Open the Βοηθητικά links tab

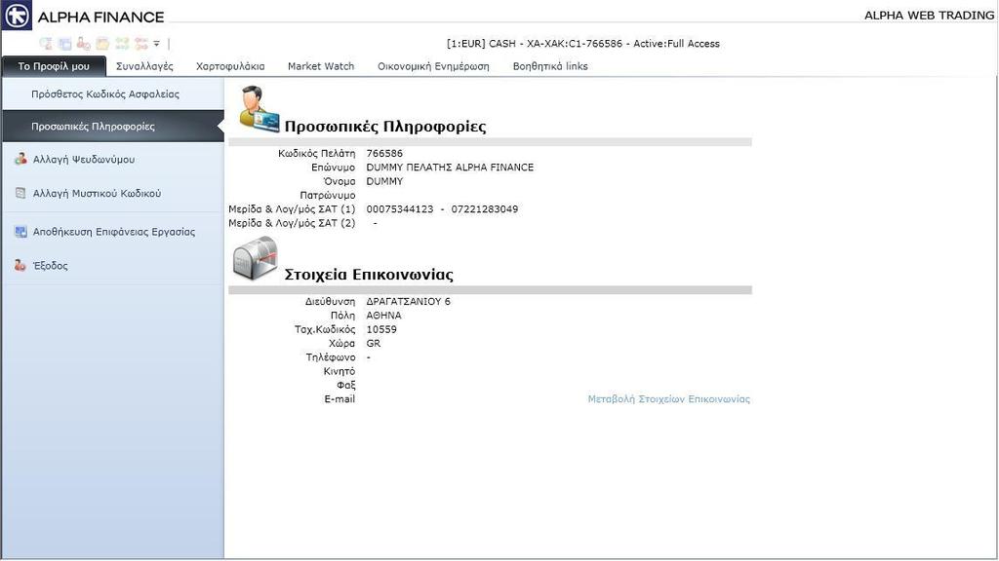click(x=550, y=66)
